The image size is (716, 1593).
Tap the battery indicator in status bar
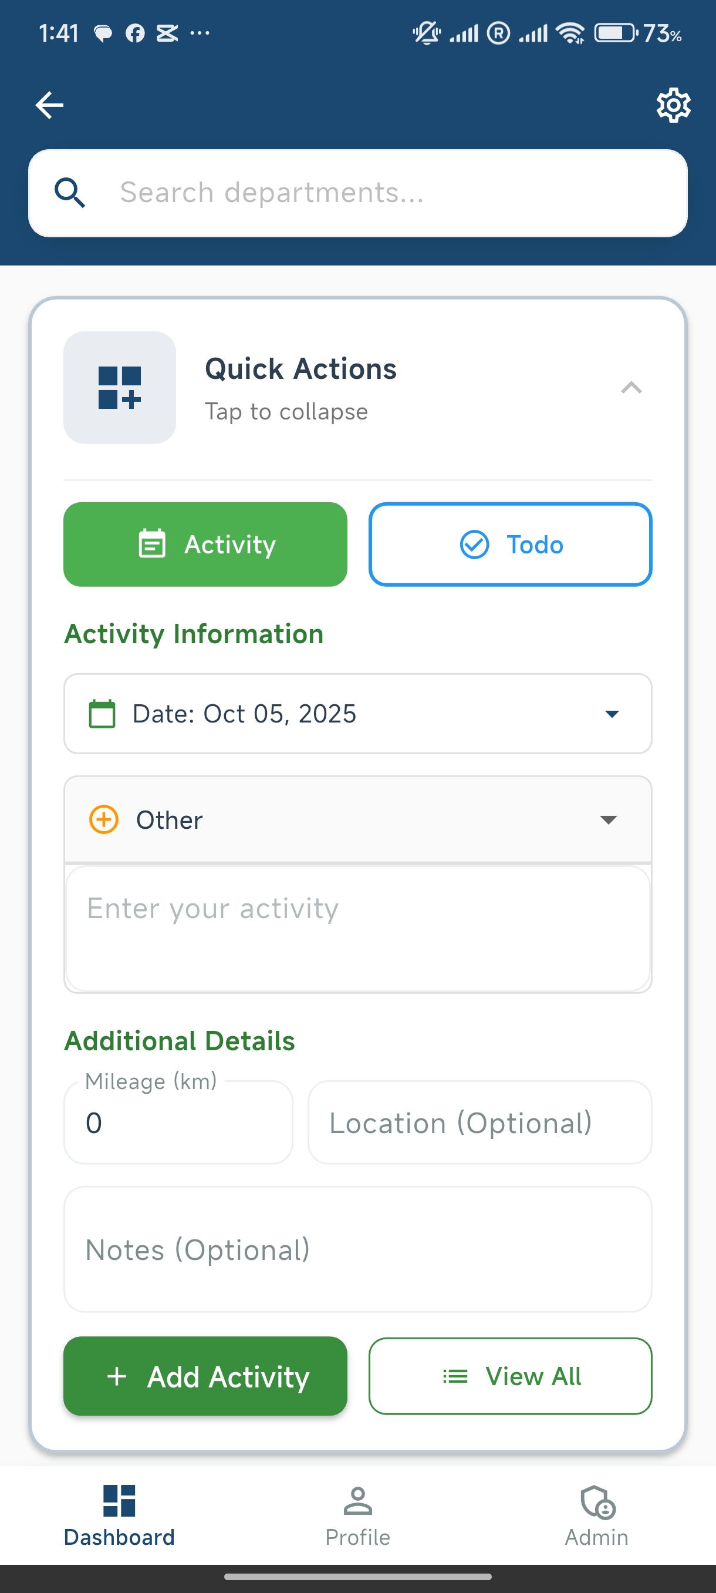click(614, 33)
